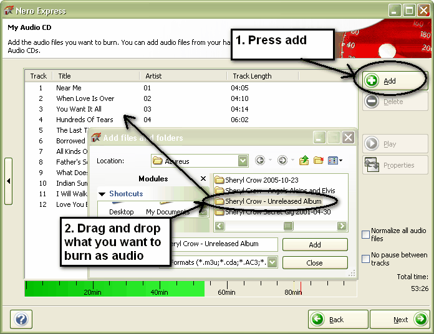Screen dimensions: 434x334
Task: Proceed with the Next button
Action: 400,319
